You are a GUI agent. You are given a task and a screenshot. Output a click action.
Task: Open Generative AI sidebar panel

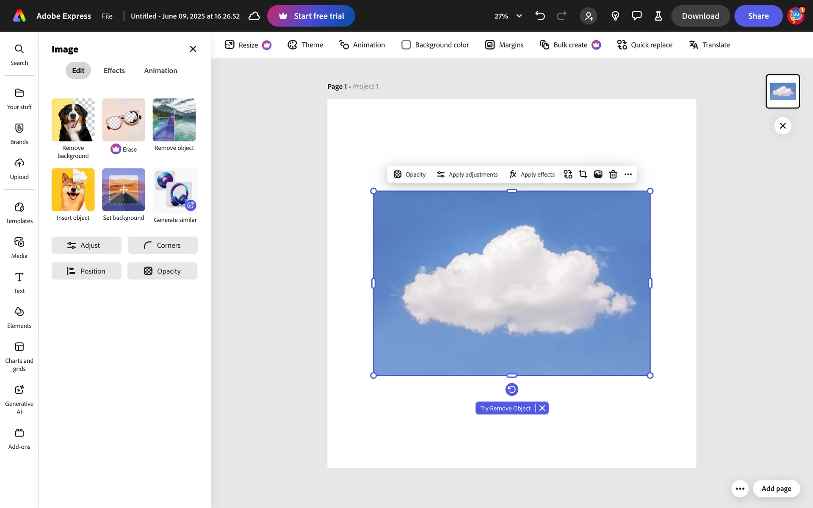pos(19,399)
